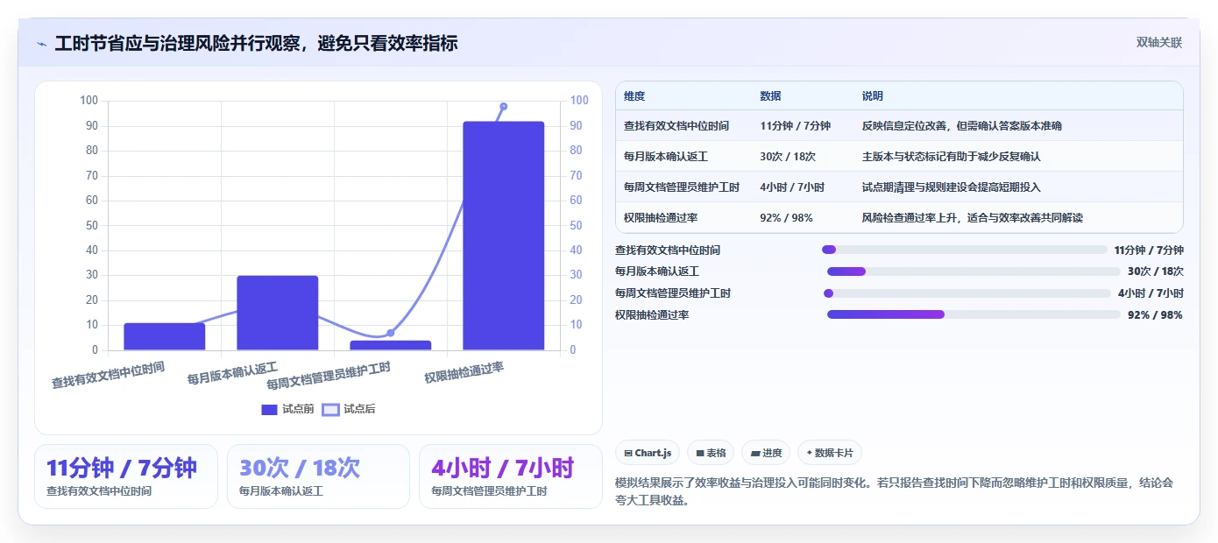Click x-axis label 权限抽检通过率 under chart
Screen dimensions: 1218x543
point(464,372)
